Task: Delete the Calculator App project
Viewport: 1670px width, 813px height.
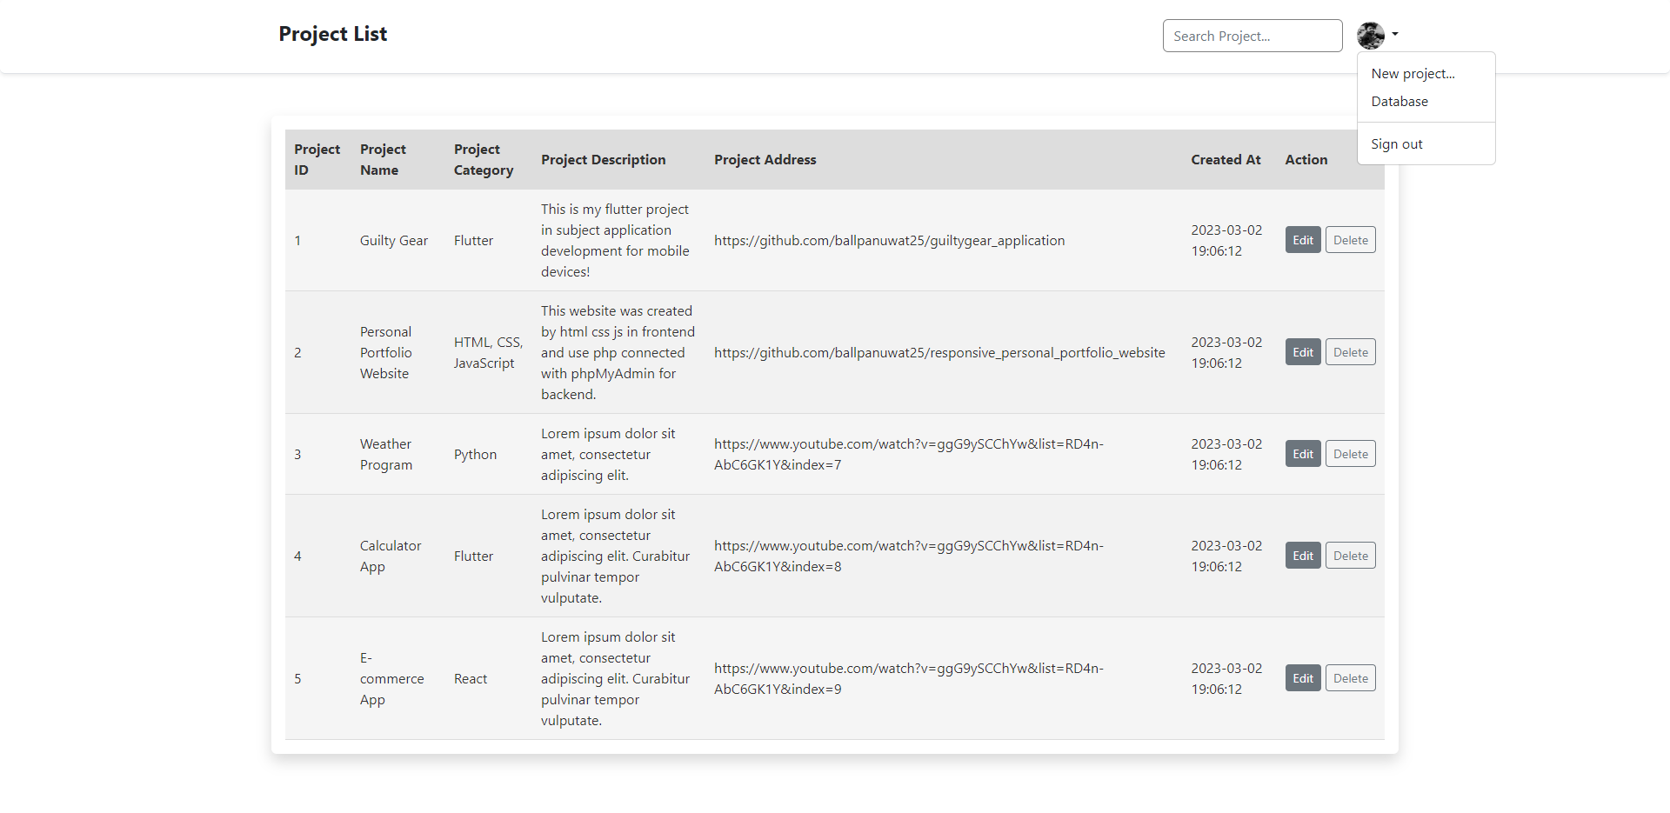Action: (1350, 555)
